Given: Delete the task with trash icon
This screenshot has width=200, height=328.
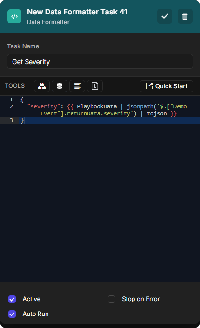Looking at the screenshot, I should pyautogui.click(x=185, y=16).
